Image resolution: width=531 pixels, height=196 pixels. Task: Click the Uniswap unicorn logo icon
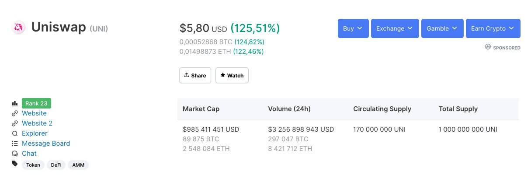pyautogui.click(x=18, y=28)
